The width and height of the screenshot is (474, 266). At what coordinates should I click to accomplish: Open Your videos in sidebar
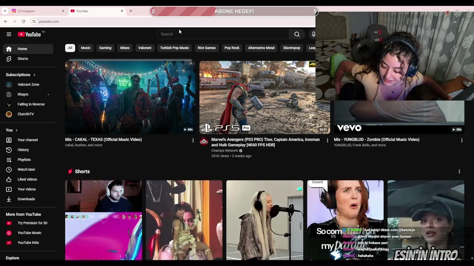[x=28, y=189]
